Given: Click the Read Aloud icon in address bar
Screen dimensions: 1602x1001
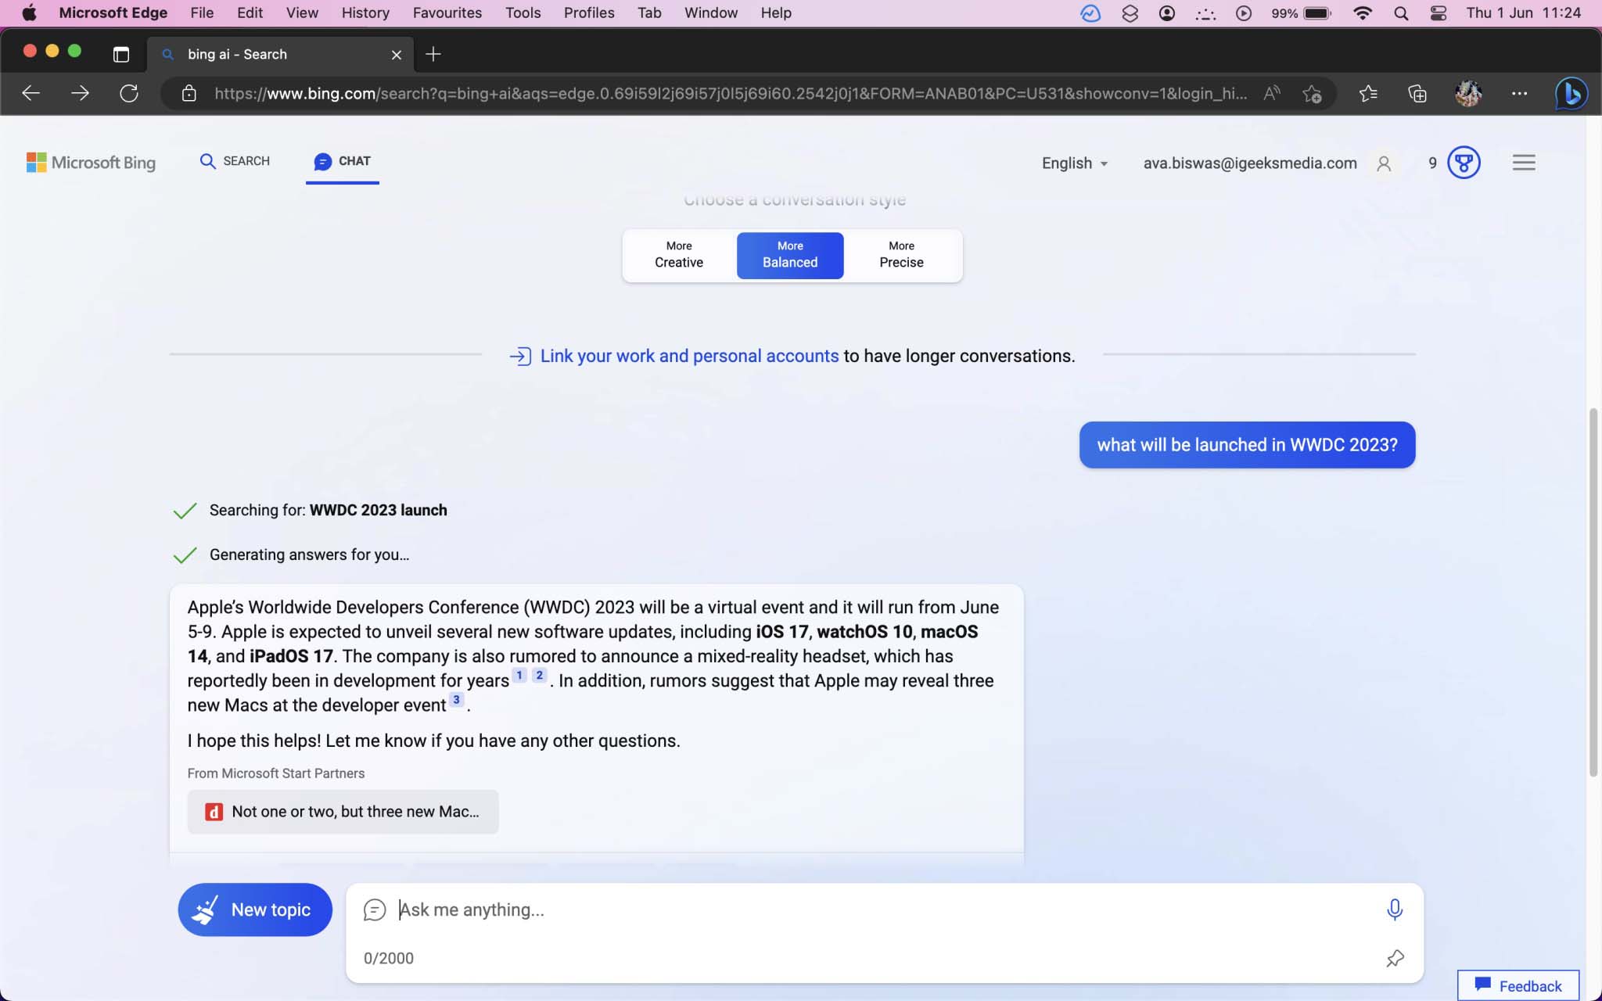Looking at the screenshot, I should [x=1272, y=94].
